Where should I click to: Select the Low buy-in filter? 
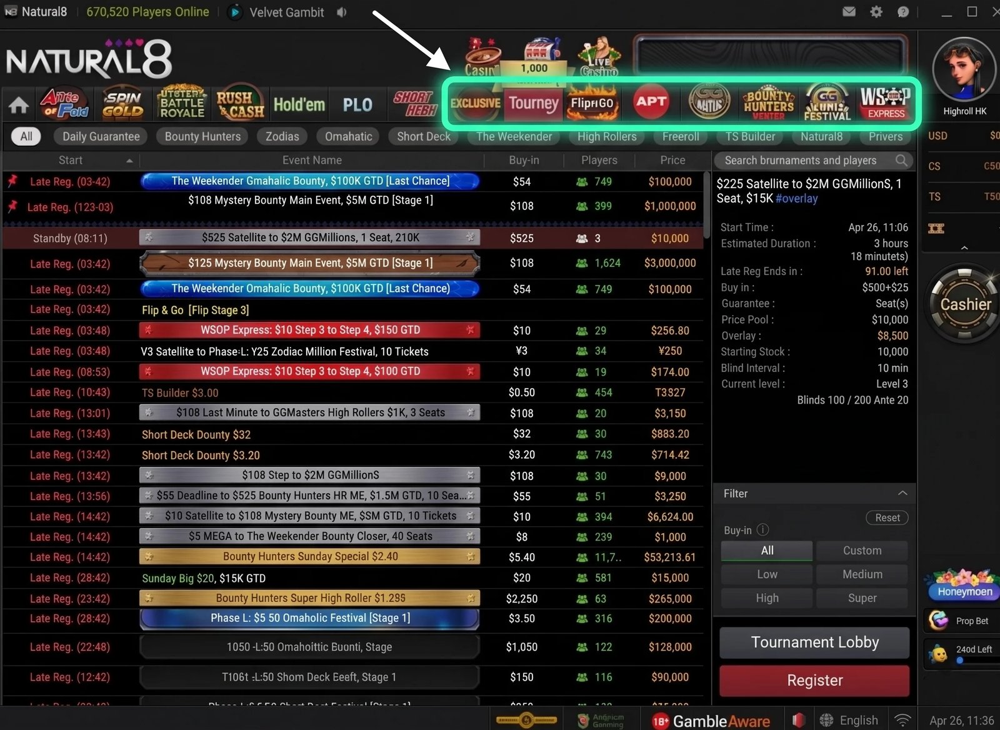(x=767, y=574)
